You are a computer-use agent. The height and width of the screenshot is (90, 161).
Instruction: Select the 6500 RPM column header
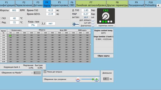point(87,33)
